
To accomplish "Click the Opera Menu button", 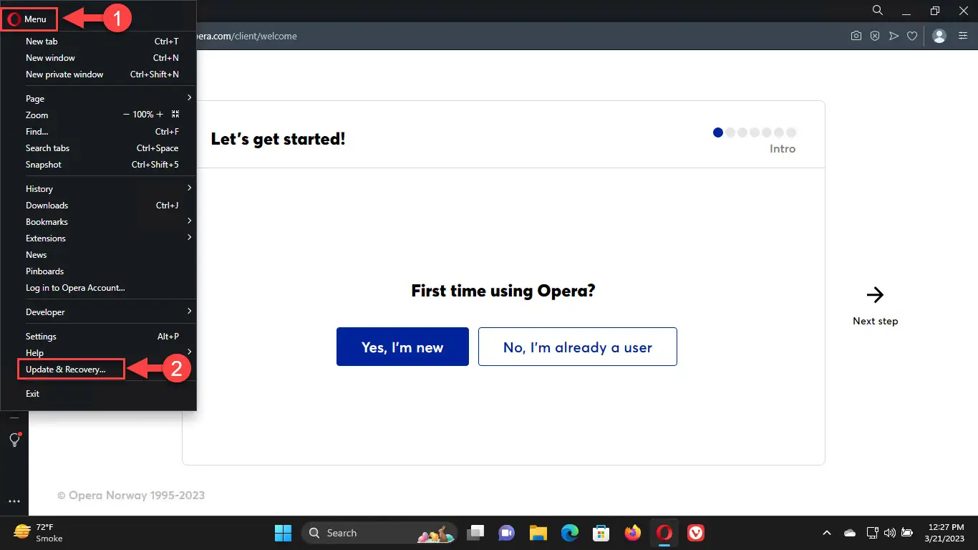I will (29, 19).
